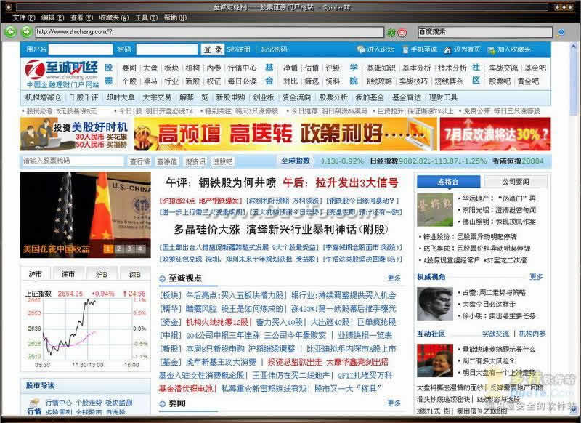Screen dimensions: 581x423
Task: Click the 手机至诚 phone icon
Action: (405, 49)
